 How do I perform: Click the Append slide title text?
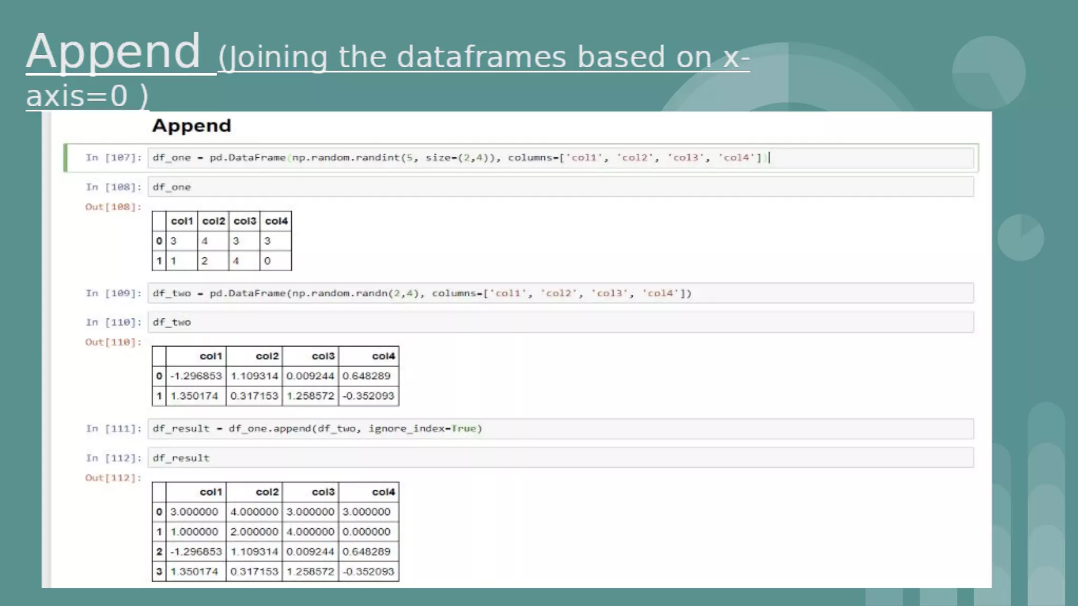113,52
